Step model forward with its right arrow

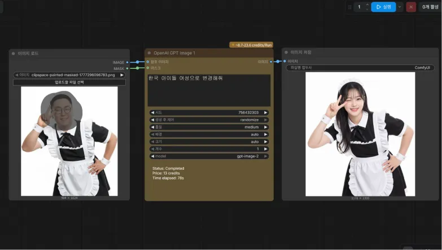(265, 156)
